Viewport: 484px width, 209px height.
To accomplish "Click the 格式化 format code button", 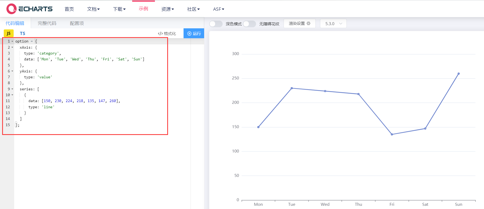I will click(x=167, y=33).
